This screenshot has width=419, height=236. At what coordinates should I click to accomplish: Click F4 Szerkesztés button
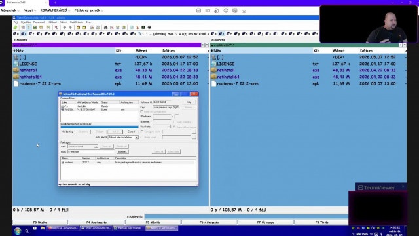(x=96, y=222)
